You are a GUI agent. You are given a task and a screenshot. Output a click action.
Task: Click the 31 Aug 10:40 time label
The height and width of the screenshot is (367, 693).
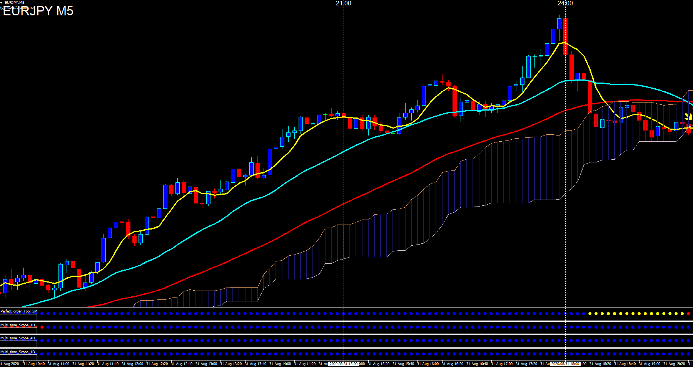pyautogui.click(x=34, y=364)
